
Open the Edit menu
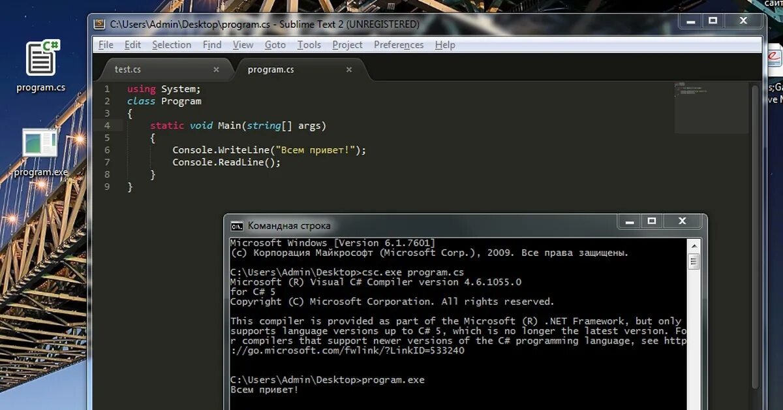coord(132,44)
